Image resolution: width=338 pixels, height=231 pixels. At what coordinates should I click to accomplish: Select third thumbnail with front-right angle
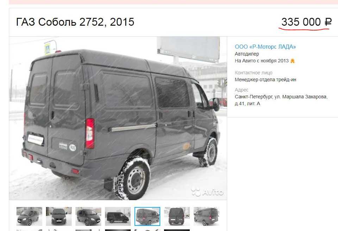[x=88, y=216]
